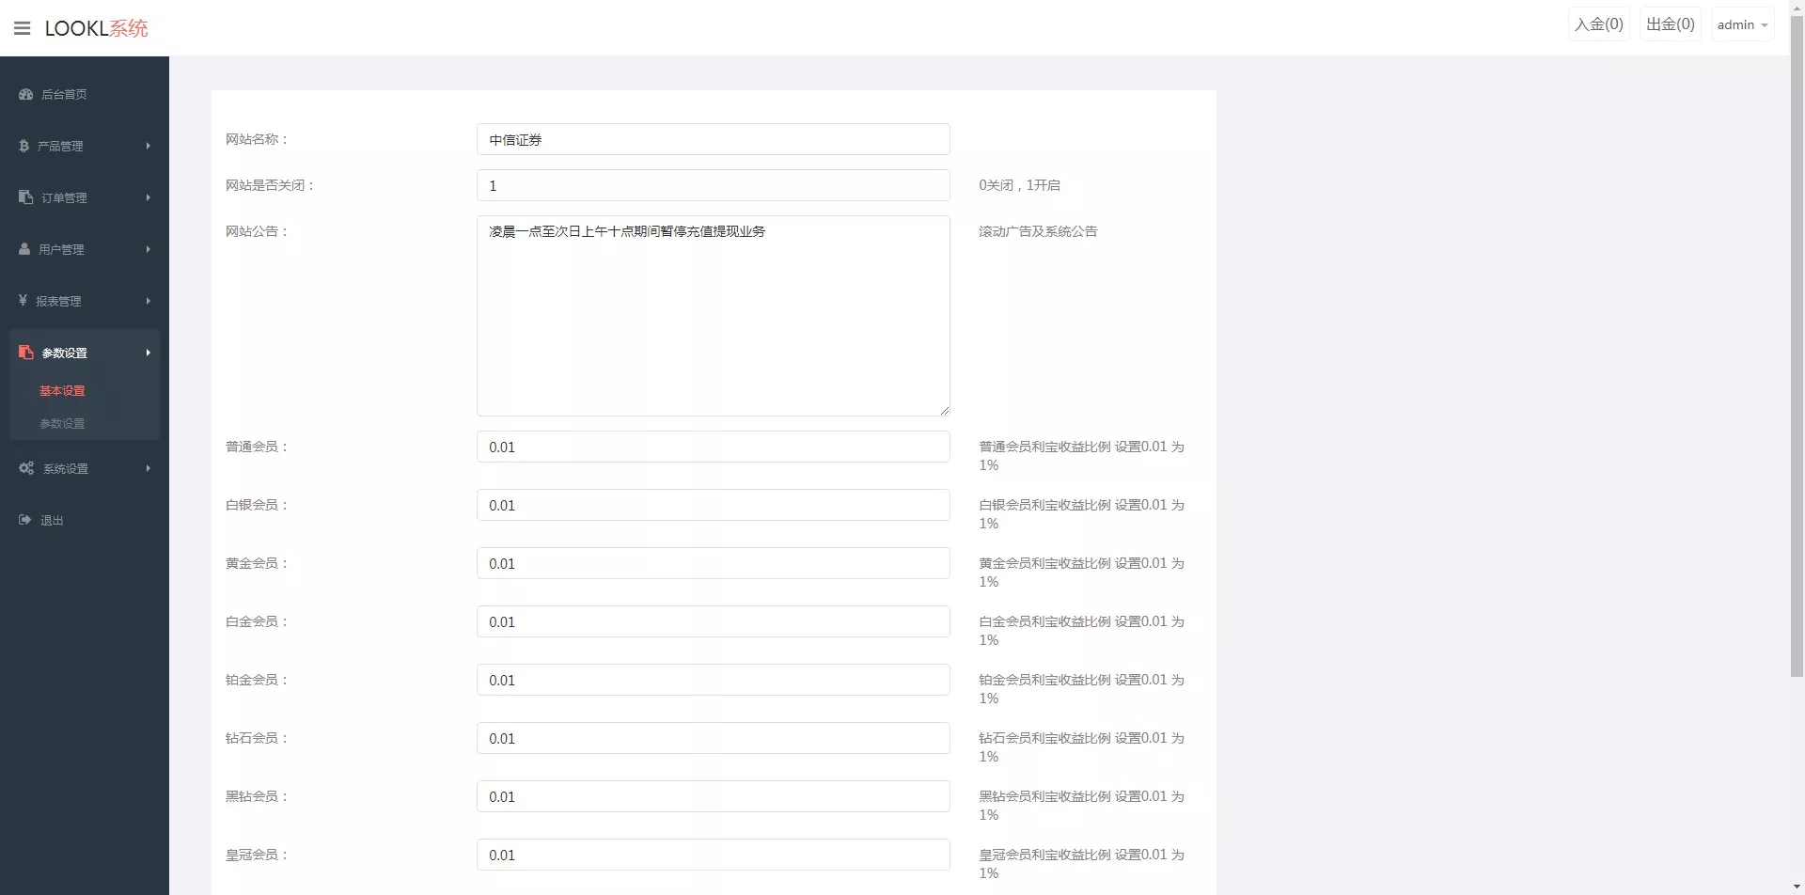The image size is (1805, 895).
Task: Click the 用户管理 user icon
Action: (24, 249)
